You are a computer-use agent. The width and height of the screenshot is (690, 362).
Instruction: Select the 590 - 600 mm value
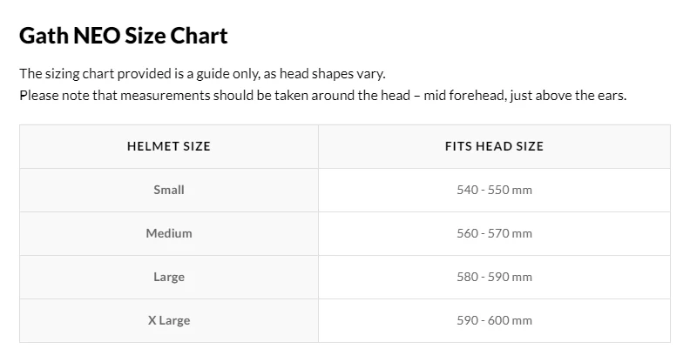tap(494, 320)
